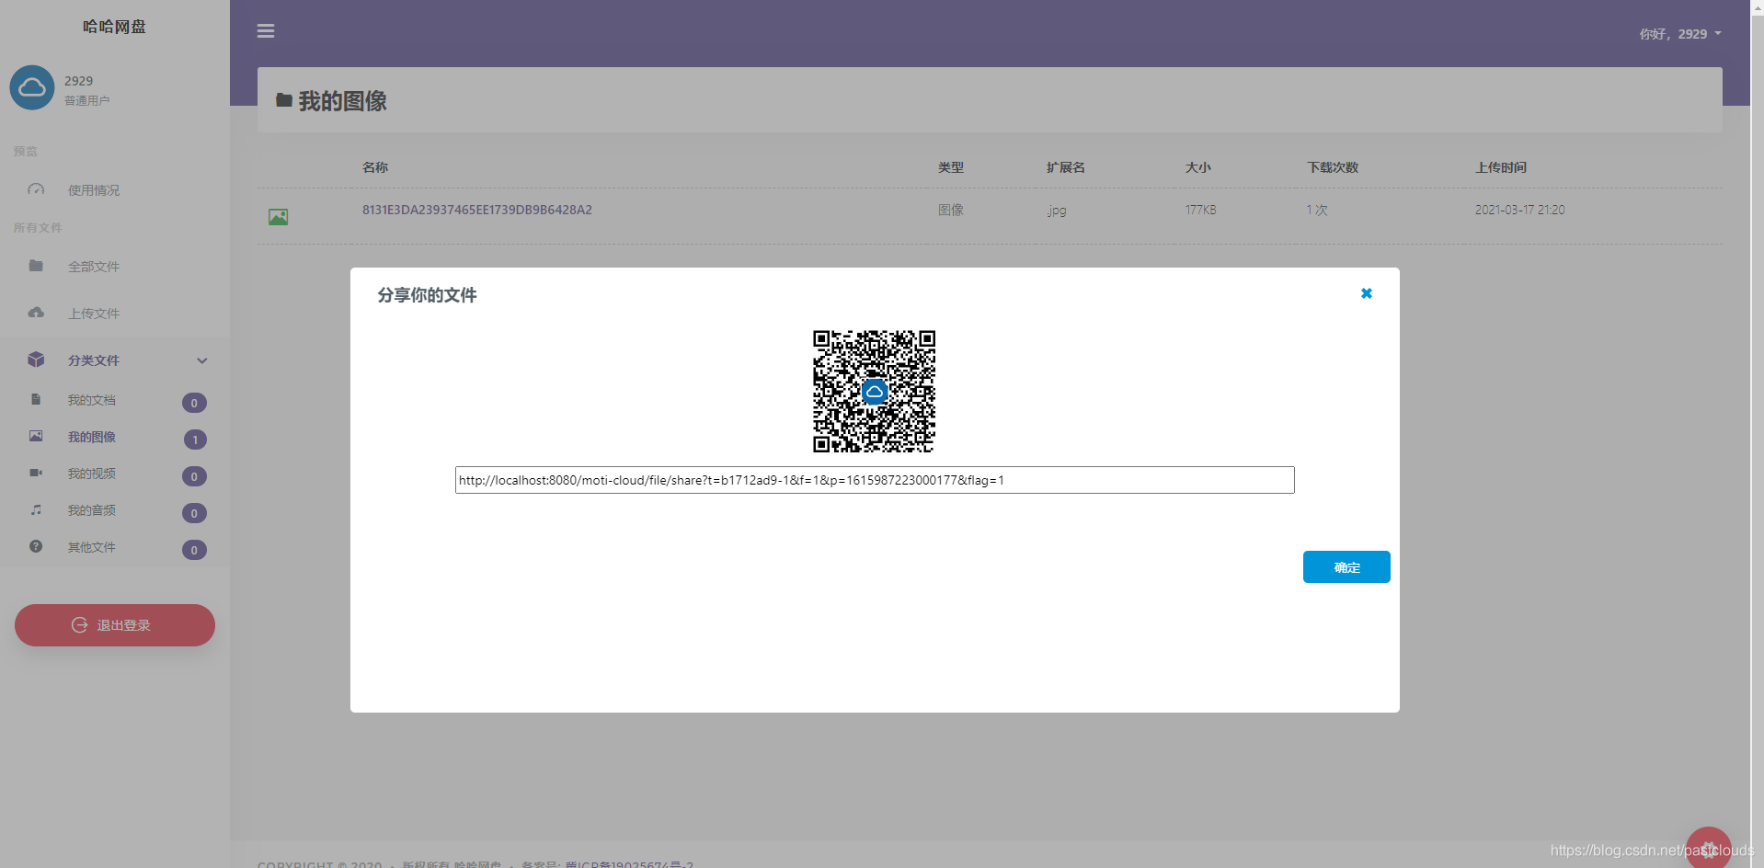Screen dimensions: 1764x868
Task: Click the 上传文件 cloud upload icon
Action: 36,313
